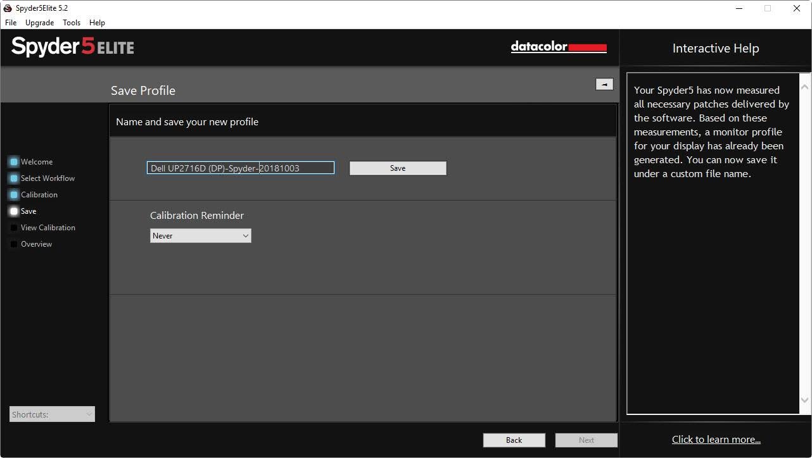This screenshot has height=458, width=812.
Task: Click the Calibration Reminder label
Action: pyautogui.click(x=197, y=216)
